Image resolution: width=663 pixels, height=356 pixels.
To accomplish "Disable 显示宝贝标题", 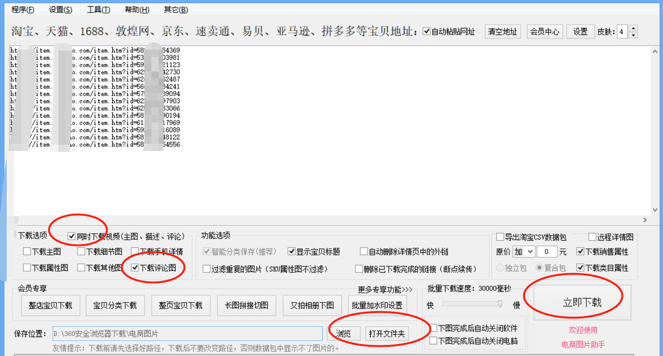I will click(292, 251).
